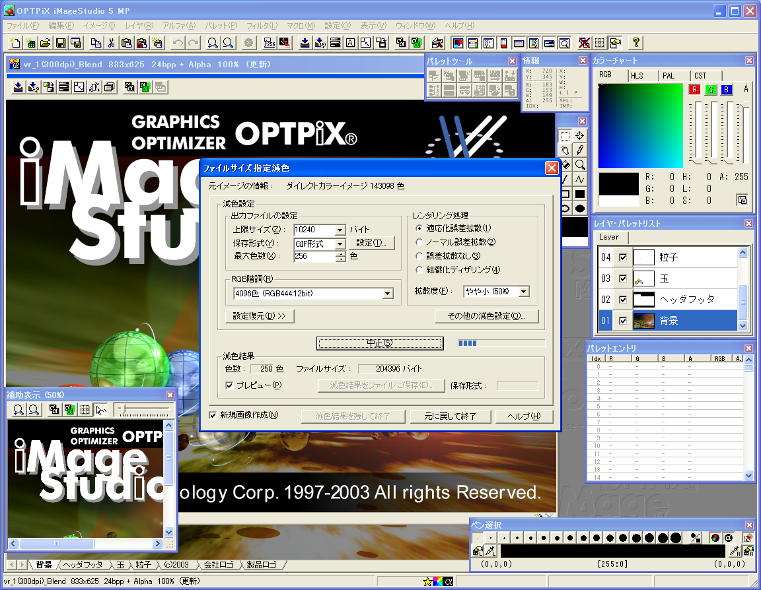The width and height of the screenshot is (761, 590).
Task: Open the 上限サイズ size limit dropdown
Action: click(340, 230)
